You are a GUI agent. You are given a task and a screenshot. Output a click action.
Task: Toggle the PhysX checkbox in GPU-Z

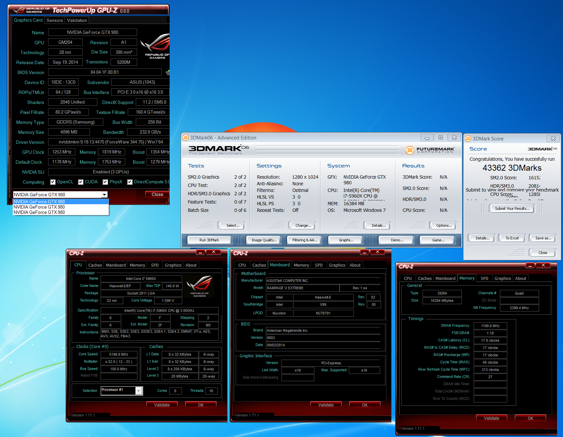point(105,182)
